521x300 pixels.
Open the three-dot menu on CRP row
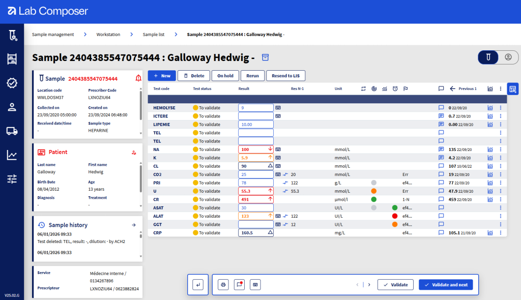(x=500, y=232)
